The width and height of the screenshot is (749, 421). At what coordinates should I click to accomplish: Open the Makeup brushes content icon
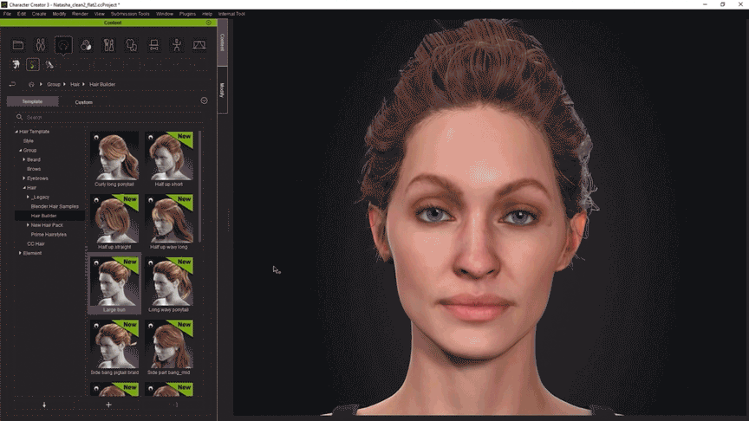click(109, 45)
